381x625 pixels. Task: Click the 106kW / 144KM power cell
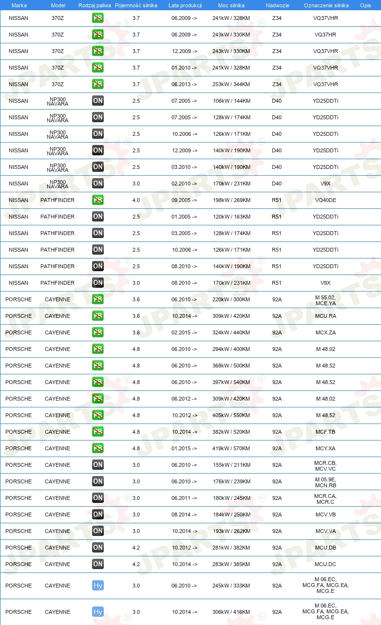[x=231, y=101]
